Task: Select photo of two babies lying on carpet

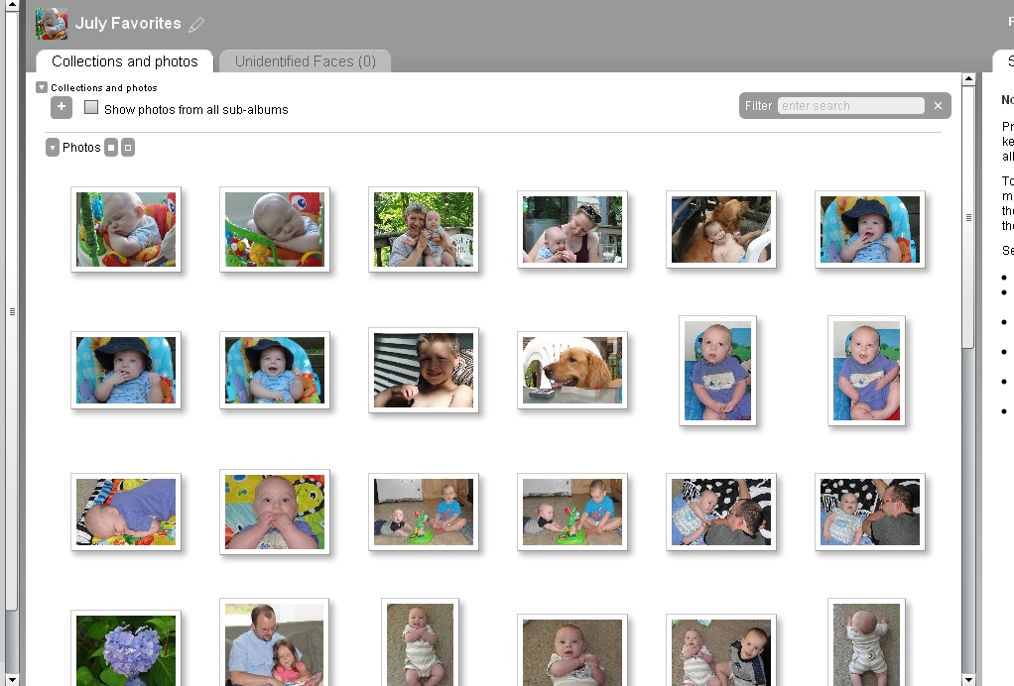Action: point(721,650)
